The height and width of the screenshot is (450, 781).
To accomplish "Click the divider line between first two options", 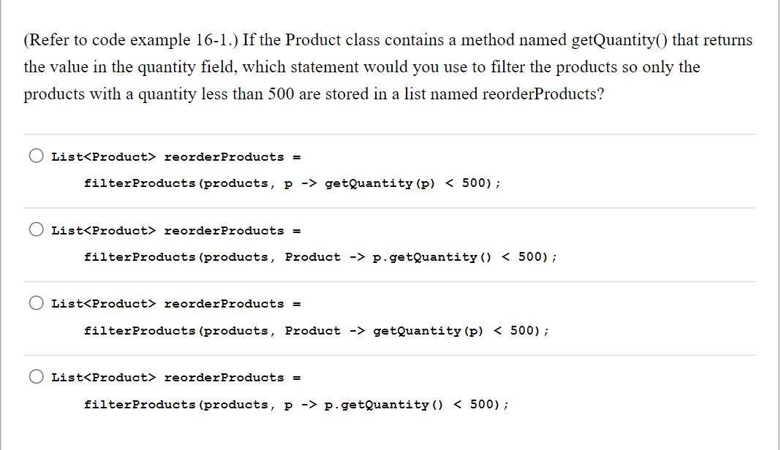I will (x=390, y=207).
